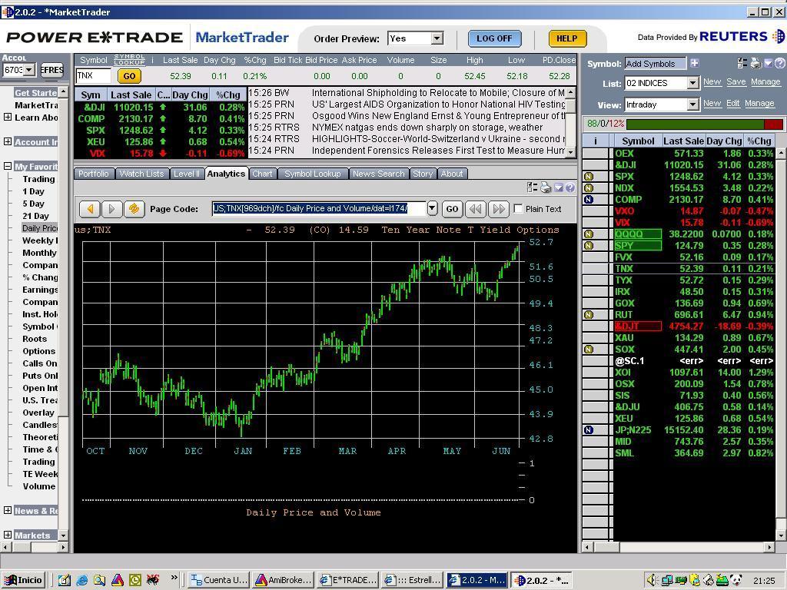Click Manage link next to List
This screenshot has width=787, height=590.
765,81
